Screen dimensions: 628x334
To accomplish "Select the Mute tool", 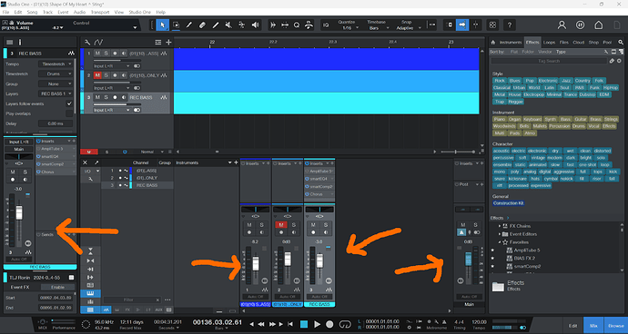I will [228, 25].
